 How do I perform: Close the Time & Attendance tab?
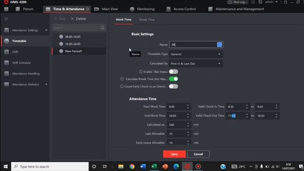(87, 9)
